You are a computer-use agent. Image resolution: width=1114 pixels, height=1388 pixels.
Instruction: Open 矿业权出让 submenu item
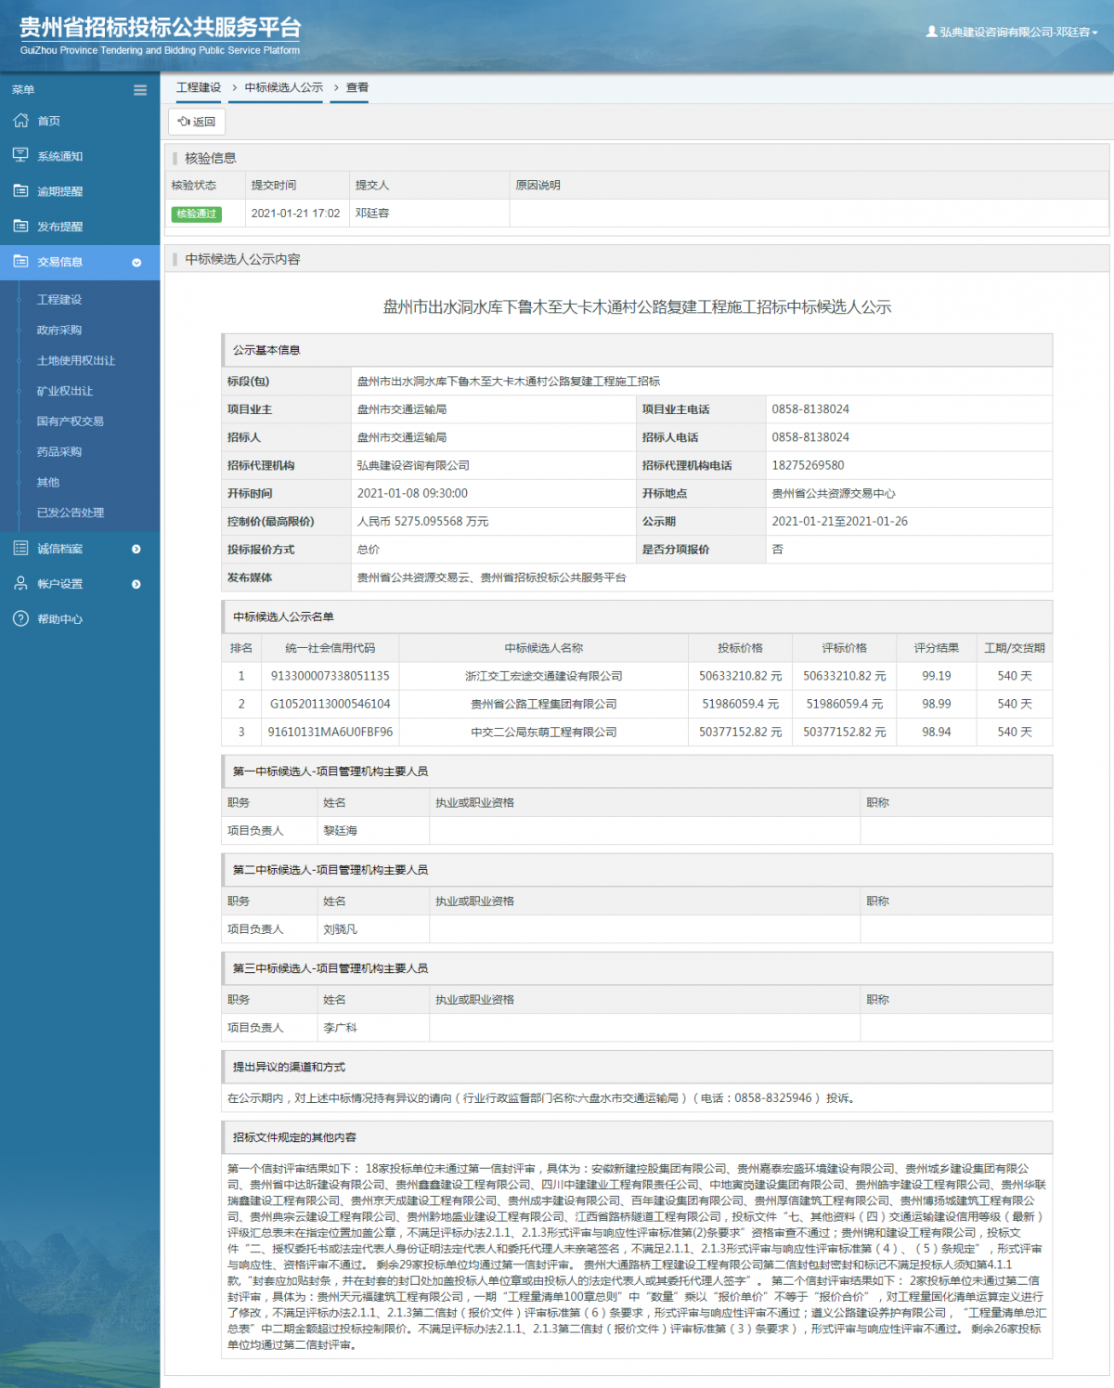click(x=65, y=391)
